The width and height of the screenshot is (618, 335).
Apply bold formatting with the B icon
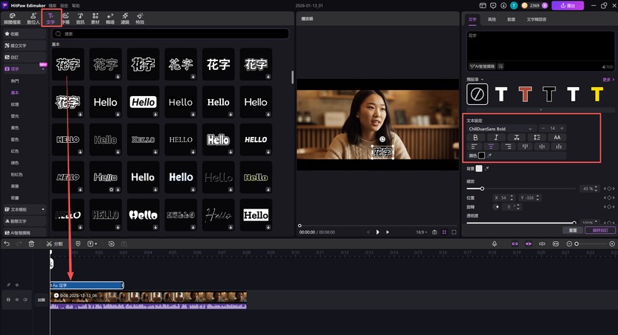(474, 138)
